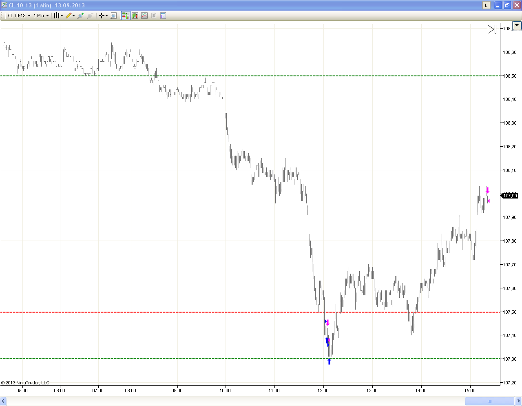
Task: Click the 05:00 time axis label
Action: 22,390
